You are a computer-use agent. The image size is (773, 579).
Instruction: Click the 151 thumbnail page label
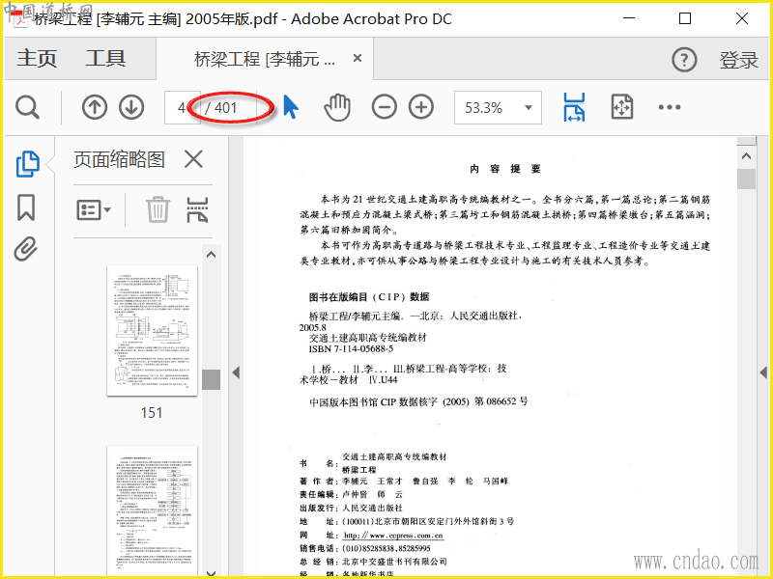pyautogui.click(x=152, y=413)
